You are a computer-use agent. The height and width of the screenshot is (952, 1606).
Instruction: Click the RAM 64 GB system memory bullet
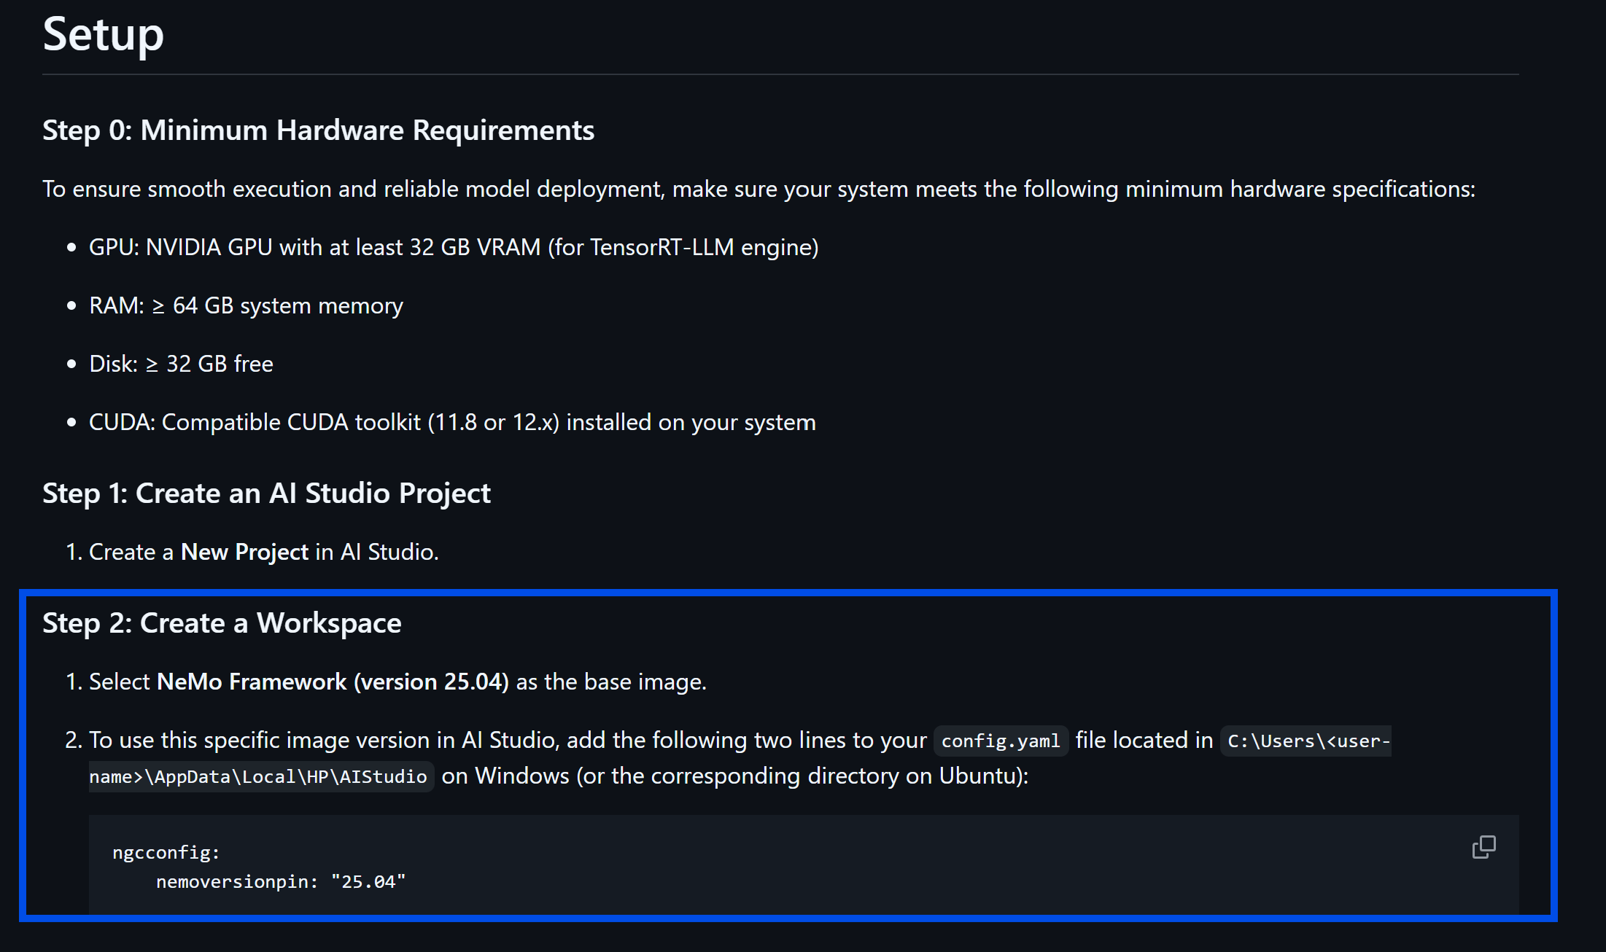[246, 305]
